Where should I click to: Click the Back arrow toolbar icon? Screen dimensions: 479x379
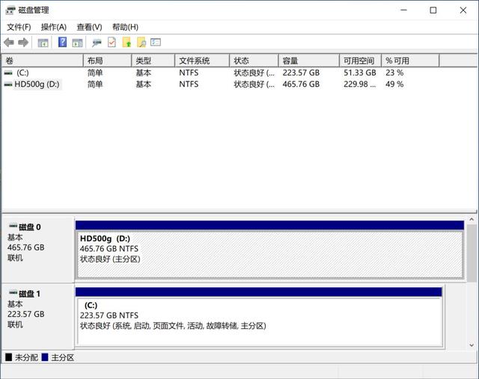tap(9, 43)
